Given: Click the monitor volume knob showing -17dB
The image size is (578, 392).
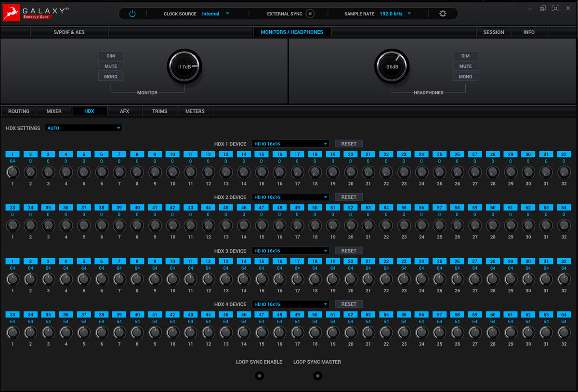Looking at the screenshot, I should click(184, 66).
